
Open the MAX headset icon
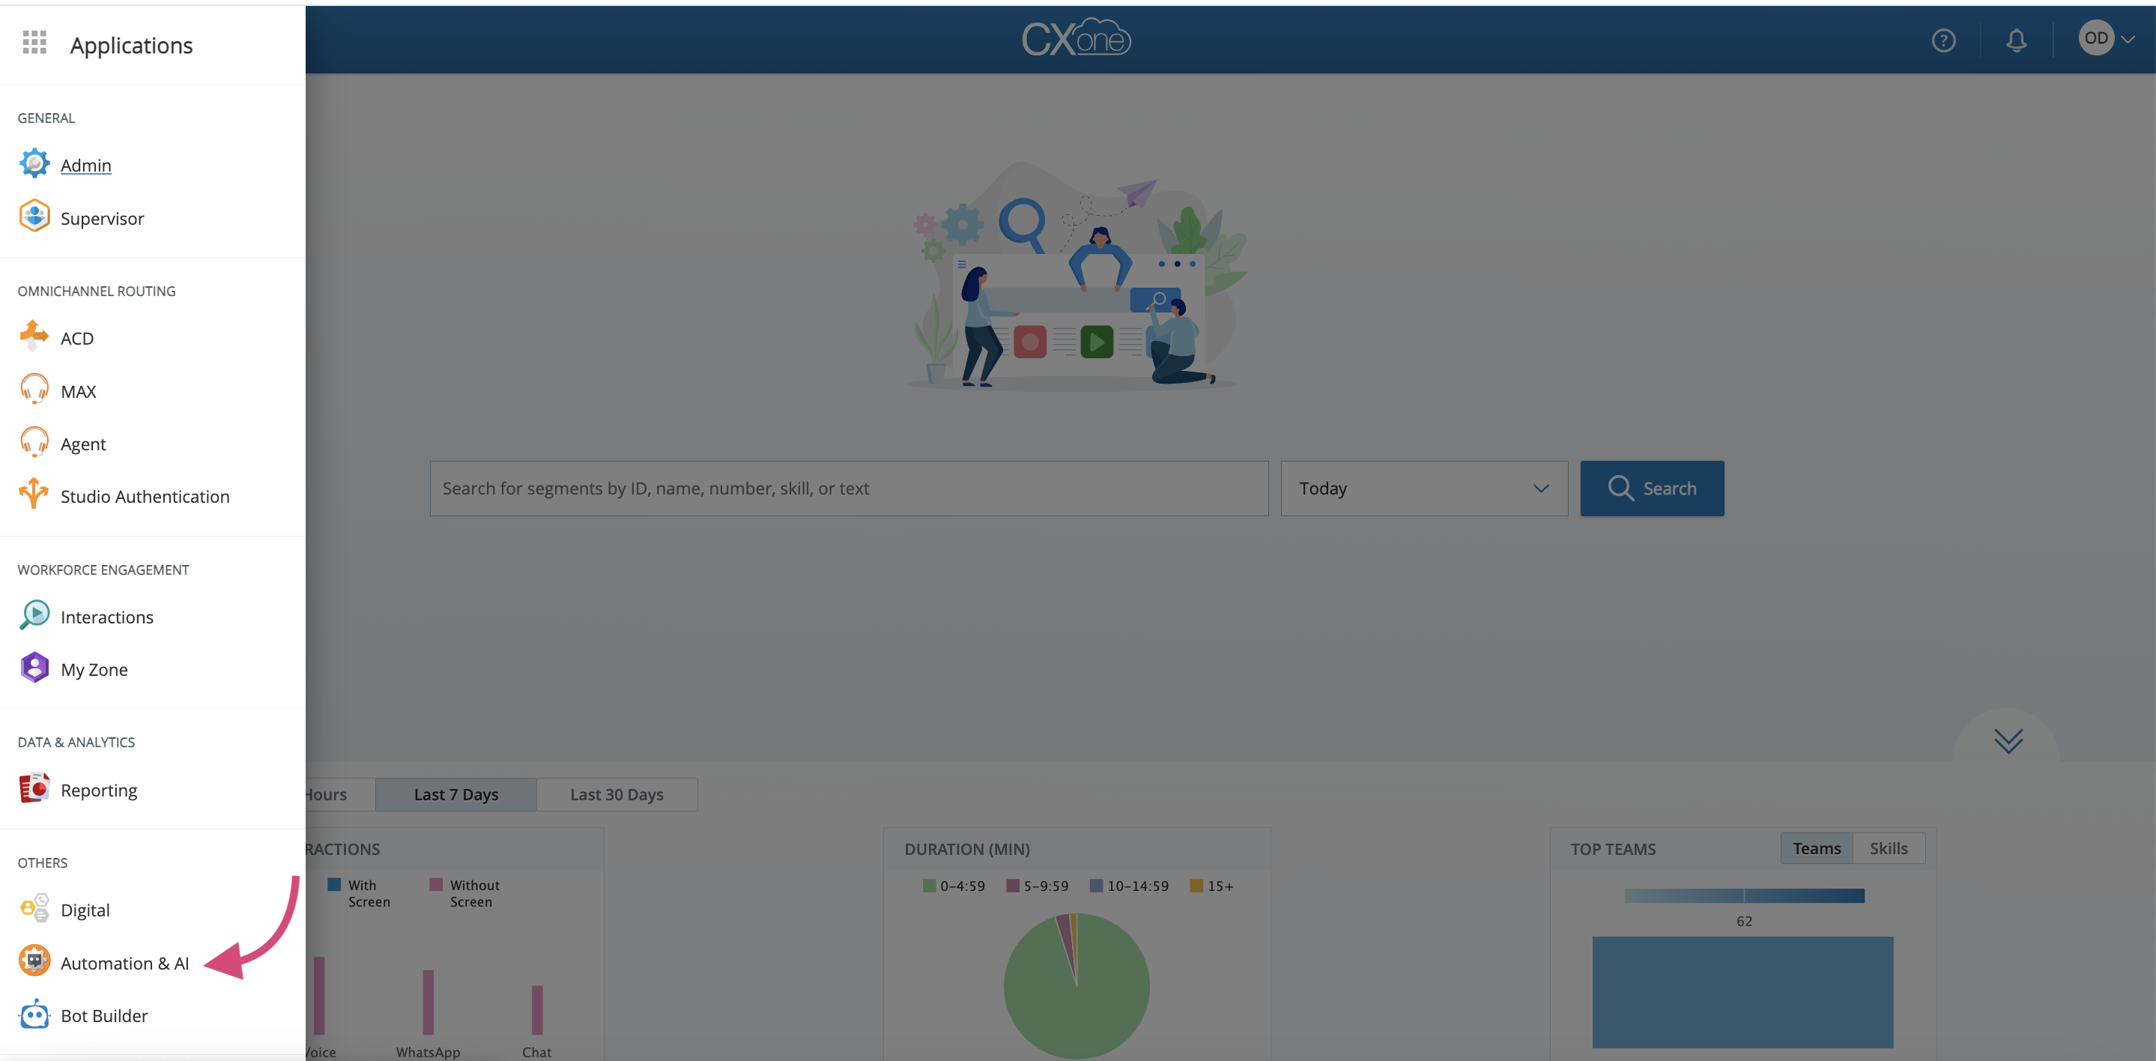coord(34,390)
